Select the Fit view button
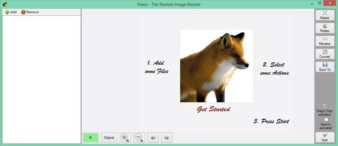The height and width of the screenshot is (146, 338). [x=91, y=138]
